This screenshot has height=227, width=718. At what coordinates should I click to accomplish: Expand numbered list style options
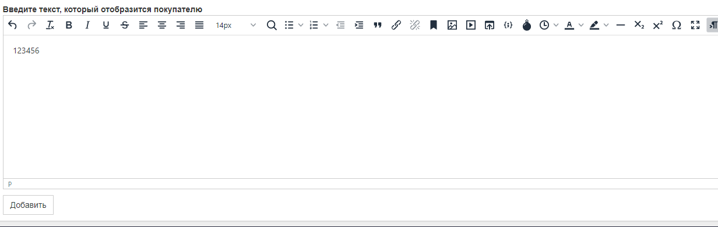(326, 25)
